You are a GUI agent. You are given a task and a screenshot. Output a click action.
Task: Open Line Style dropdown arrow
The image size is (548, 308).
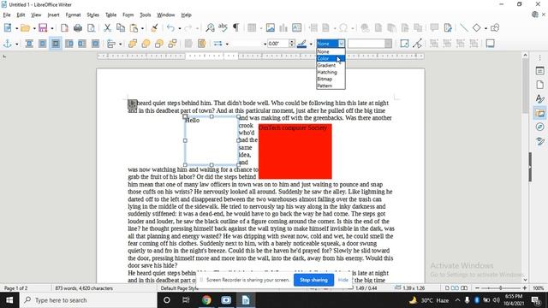click(227, 44)
